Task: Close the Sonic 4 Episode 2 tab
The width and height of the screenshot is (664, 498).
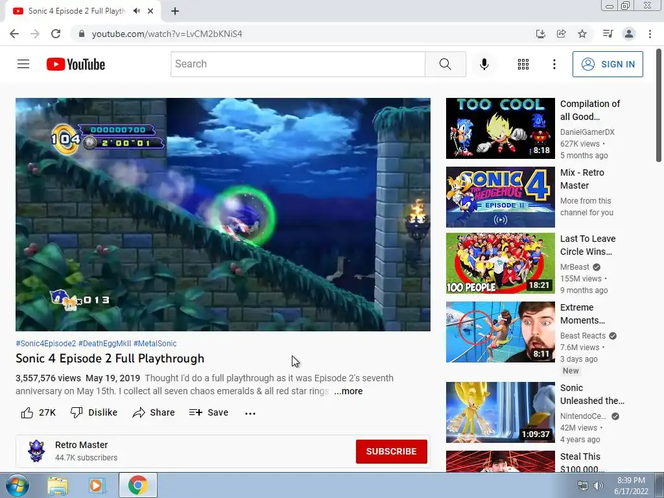Action: (x=150, y=11)
